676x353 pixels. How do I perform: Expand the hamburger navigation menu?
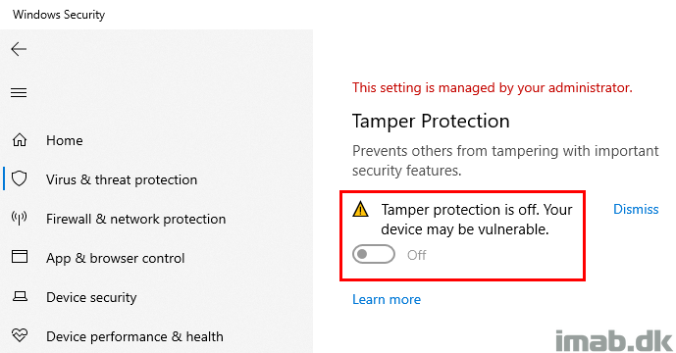(19, 93)
